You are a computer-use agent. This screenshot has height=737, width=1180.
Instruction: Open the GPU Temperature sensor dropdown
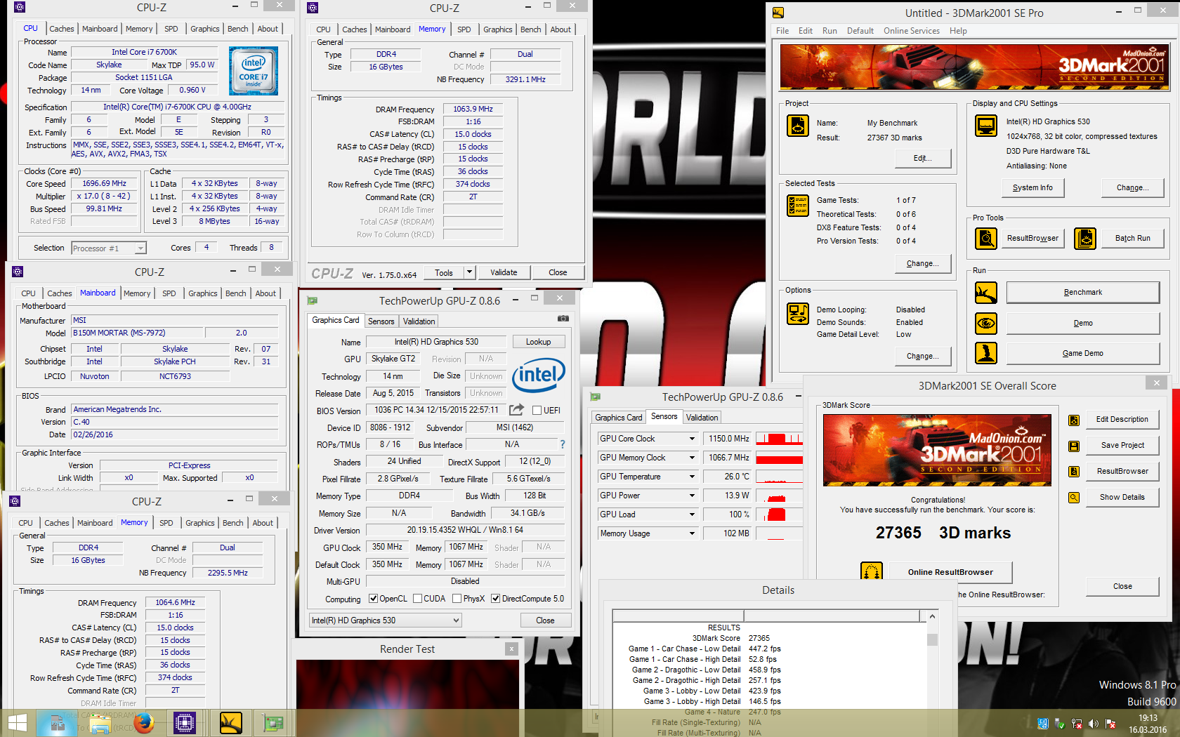coord(691,477)
